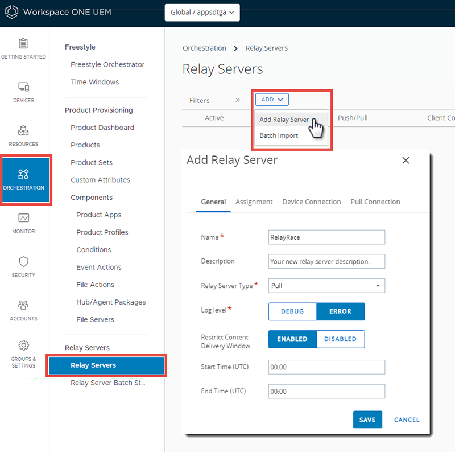Open File Actions
This screenshot has height=452, width=455.
95,285
